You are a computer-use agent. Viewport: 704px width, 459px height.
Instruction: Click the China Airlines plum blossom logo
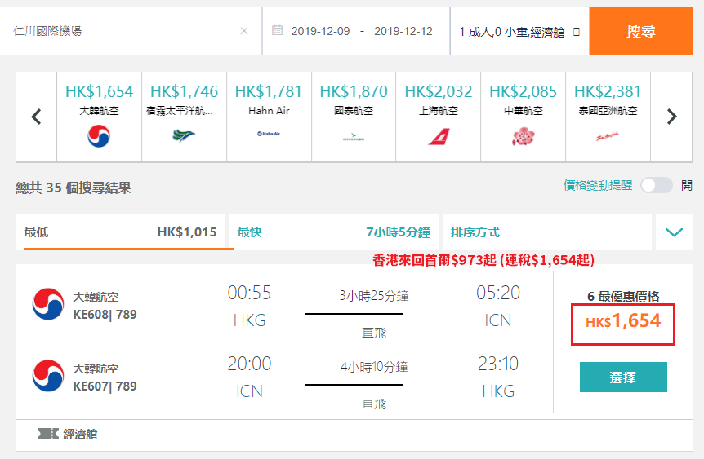pos(523,136)
